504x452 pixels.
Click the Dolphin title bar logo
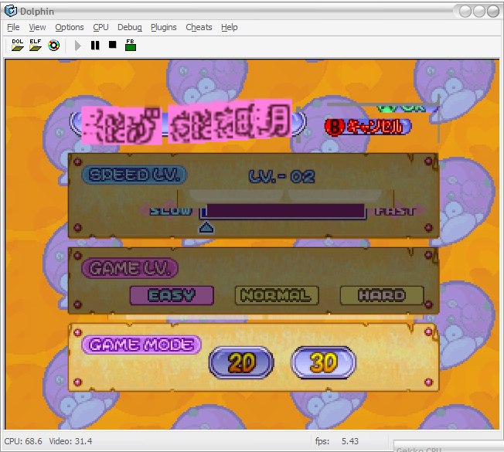click(x=11, y=11)
